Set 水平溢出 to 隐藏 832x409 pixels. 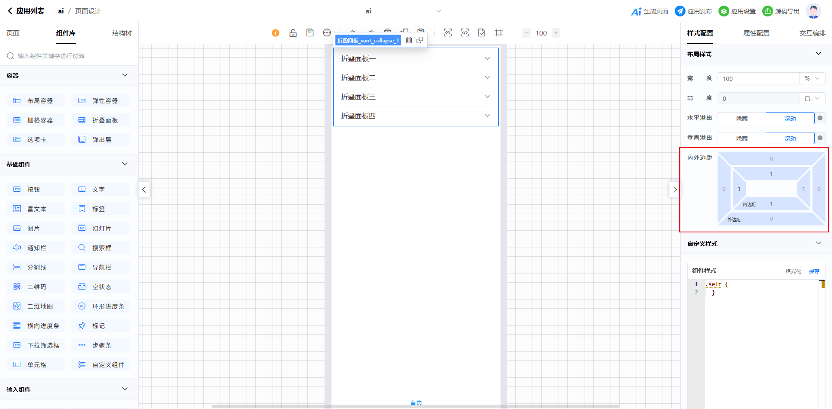(741, 119)
